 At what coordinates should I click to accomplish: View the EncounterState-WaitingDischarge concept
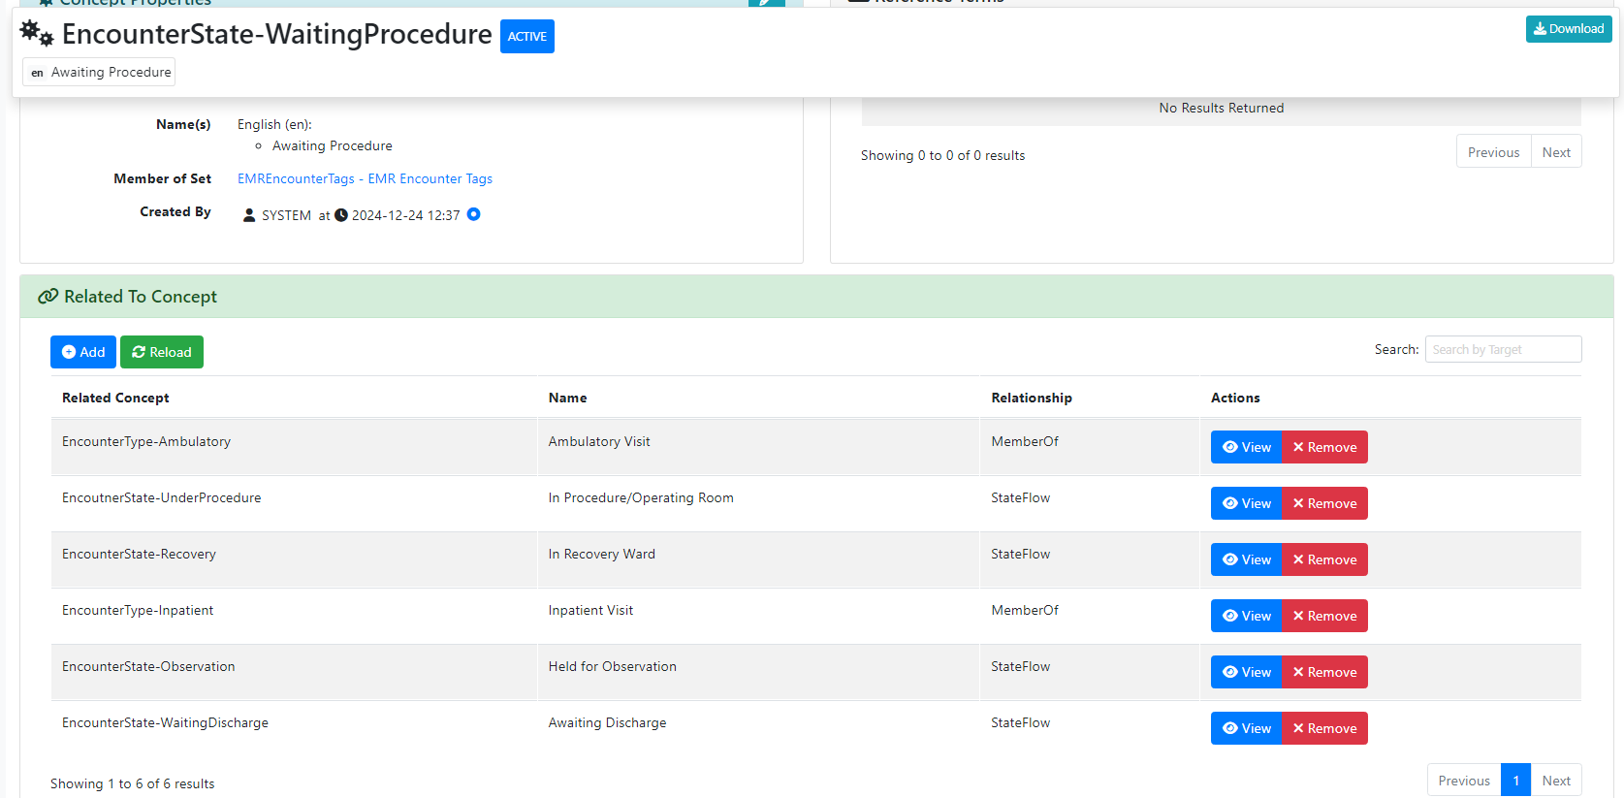pos(1246,728)
